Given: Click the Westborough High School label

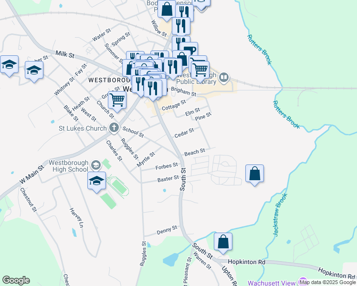Looking at the screenshot, I should coord(68,166).
